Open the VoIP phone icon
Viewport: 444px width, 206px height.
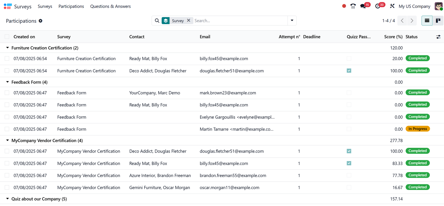(x=353, y=6)
